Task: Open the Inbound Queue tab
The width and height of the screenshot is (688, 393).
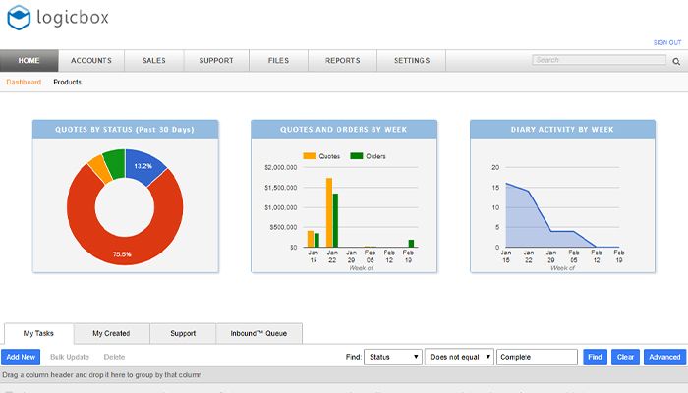Action: (258, 334)
